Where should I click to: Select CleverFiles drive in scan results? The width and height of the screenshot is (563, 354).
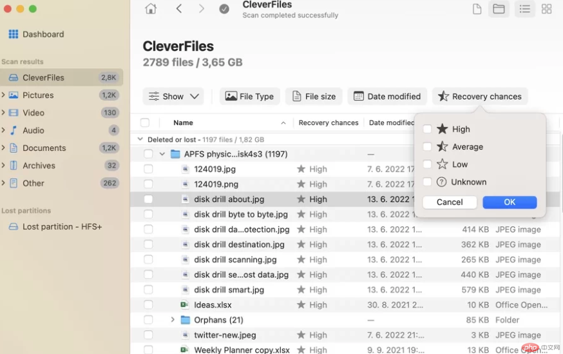tap(61, 77)
